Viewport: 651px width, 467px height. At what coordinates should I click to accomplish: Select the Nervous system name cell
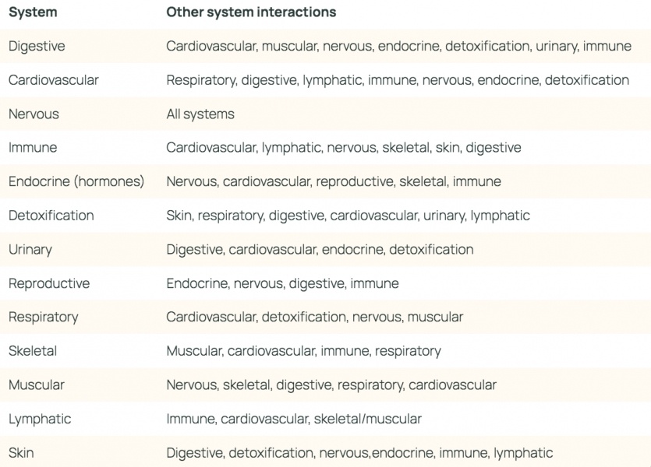pyautogui.click(x=34, y=114)
